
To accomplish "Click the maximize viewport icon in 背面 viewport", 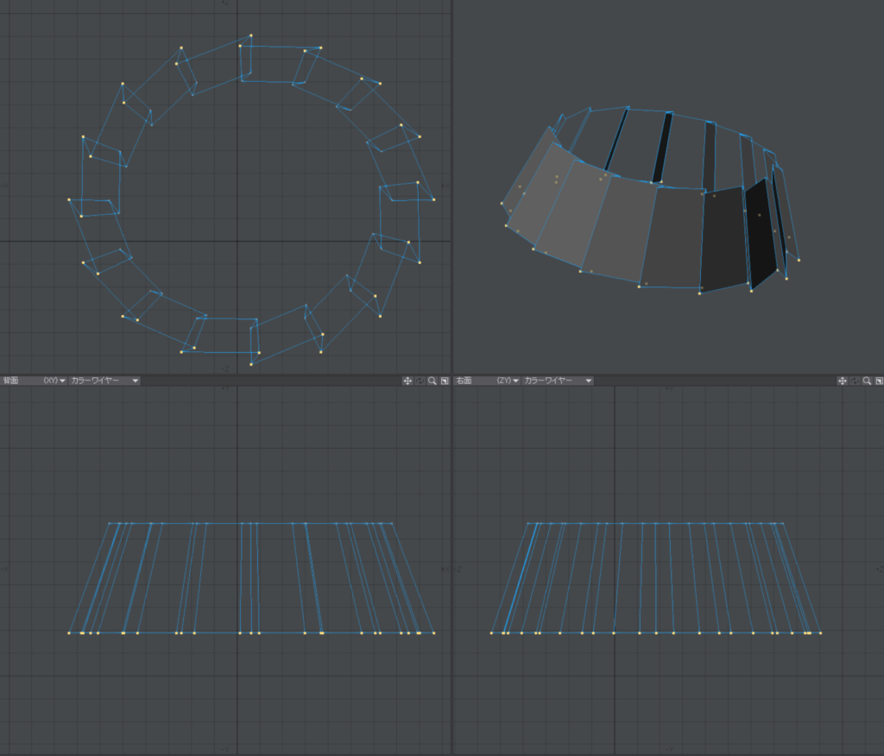I will [x=445, y=381].
